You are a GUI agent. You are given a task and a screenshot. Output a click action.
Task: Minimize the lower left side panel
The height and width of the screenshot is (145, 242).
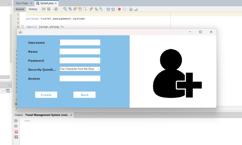(9, 86)
